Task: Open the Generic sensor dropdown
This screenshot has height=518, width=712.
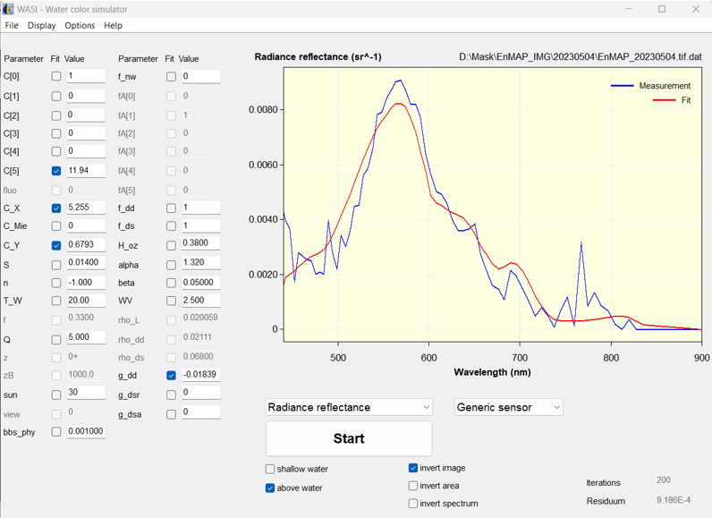Action: pos(509,407)
